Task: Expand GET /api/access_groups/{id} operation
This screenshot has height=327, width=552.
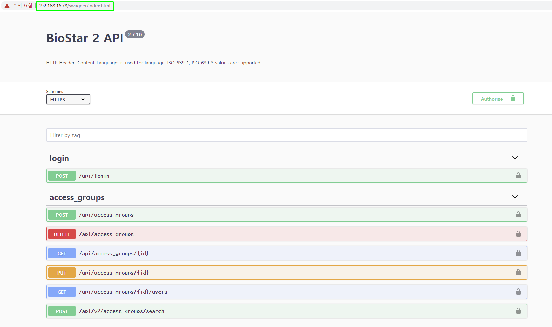Action: 286,253
